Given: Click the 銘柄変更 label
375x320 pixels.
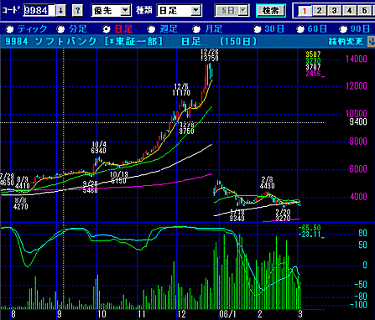Looking at the screenshot, I should (x=346, y=42).
